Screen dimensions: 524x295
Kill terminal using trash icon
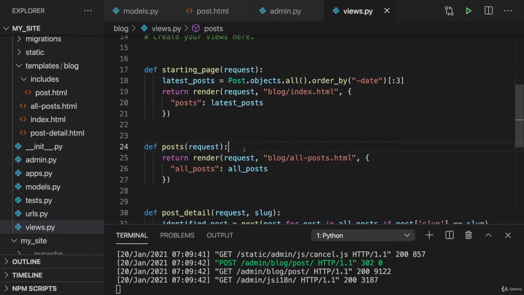468,235
